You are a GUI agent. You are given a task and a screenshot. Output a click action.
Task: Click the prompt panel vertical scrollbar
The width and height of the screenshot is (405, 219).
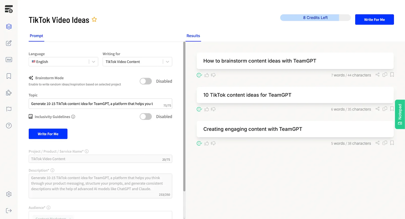[184, 116]
